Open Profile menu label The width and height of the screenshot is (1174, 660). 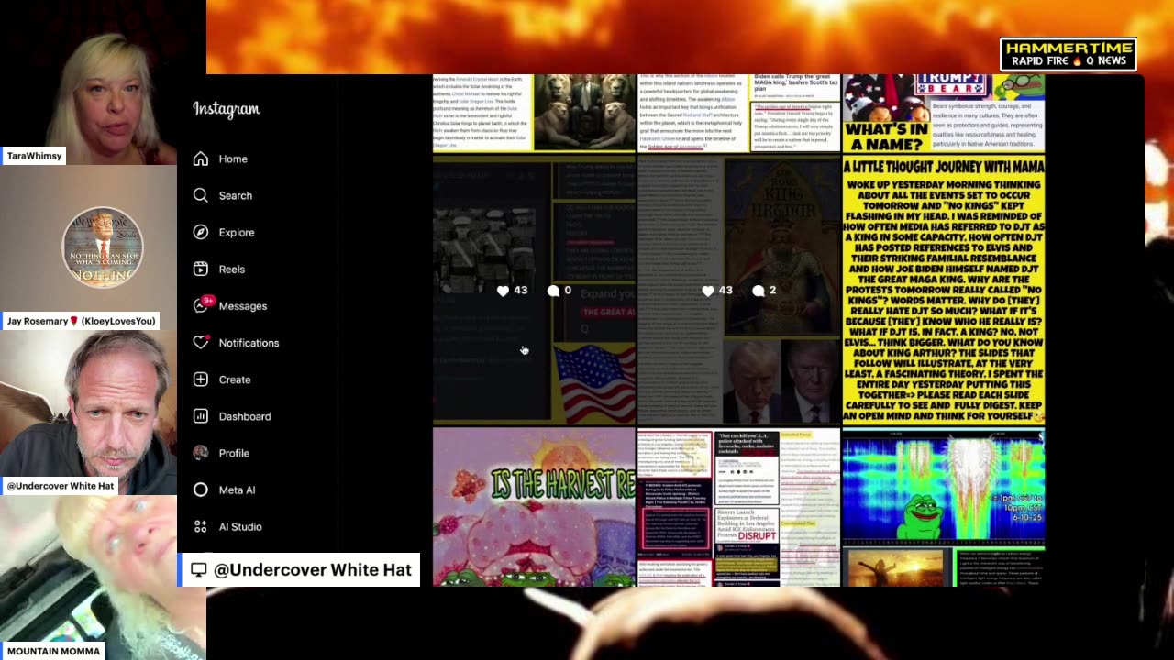point(234,453)
